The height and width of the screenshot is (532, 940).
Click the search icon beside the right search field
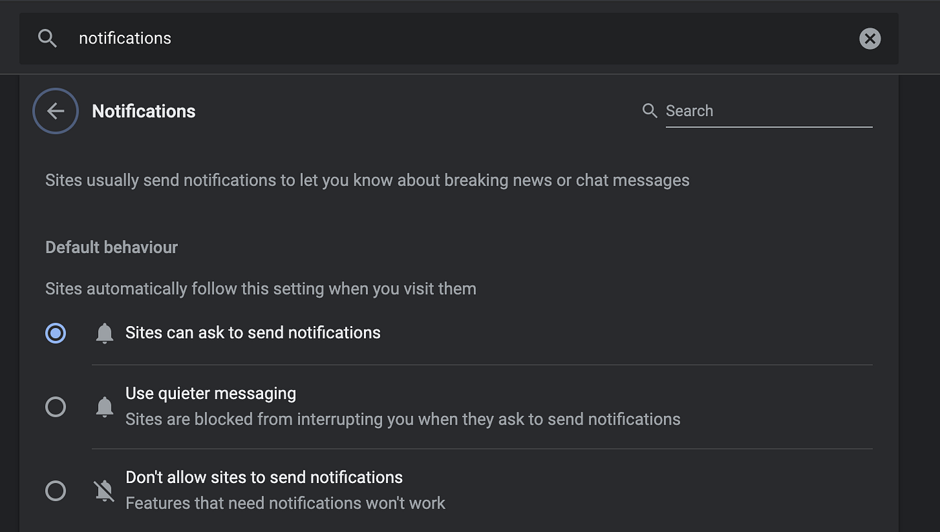(x=649, y=111)
